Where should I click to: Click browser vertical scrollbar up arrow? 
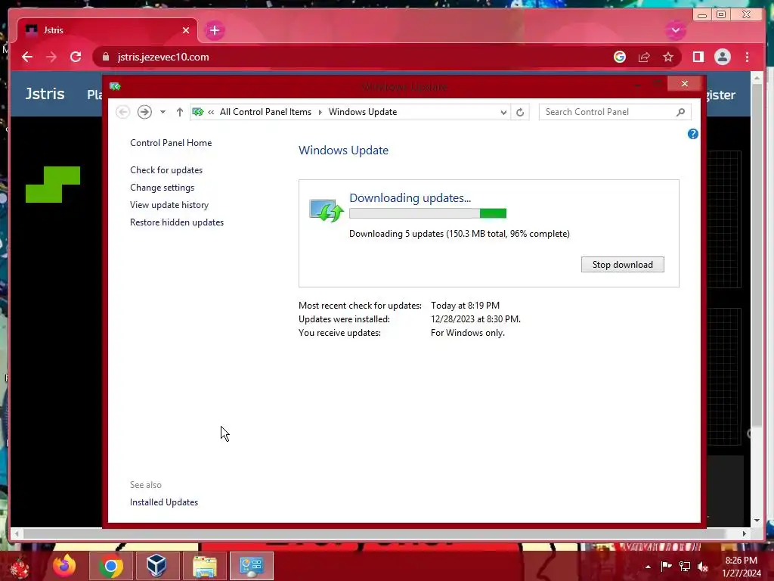[x=757, y=78]
